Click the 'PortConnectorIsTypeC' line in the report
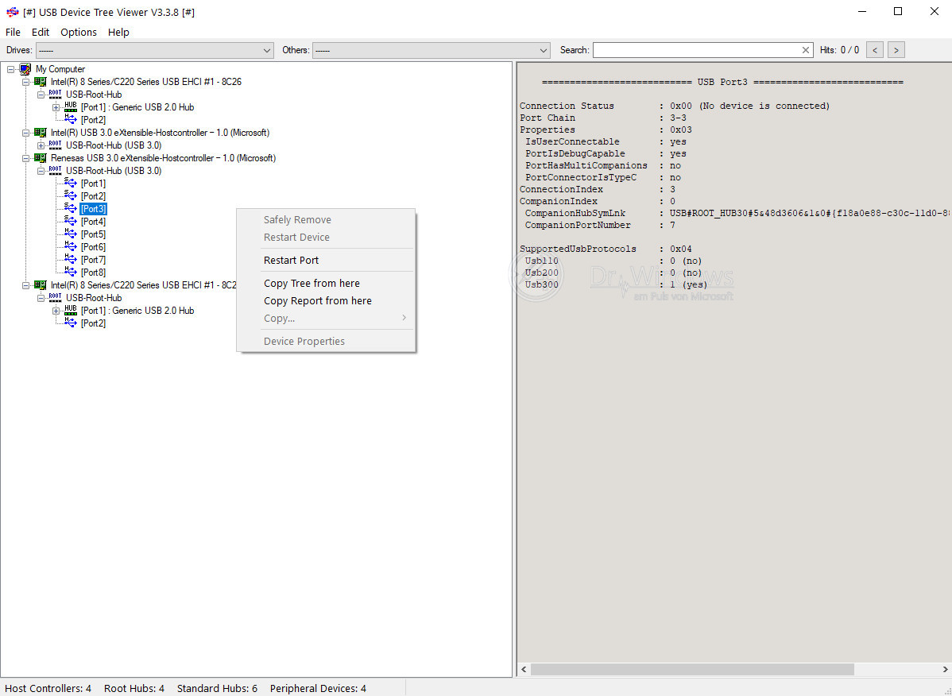 click(x=603, y=177)
